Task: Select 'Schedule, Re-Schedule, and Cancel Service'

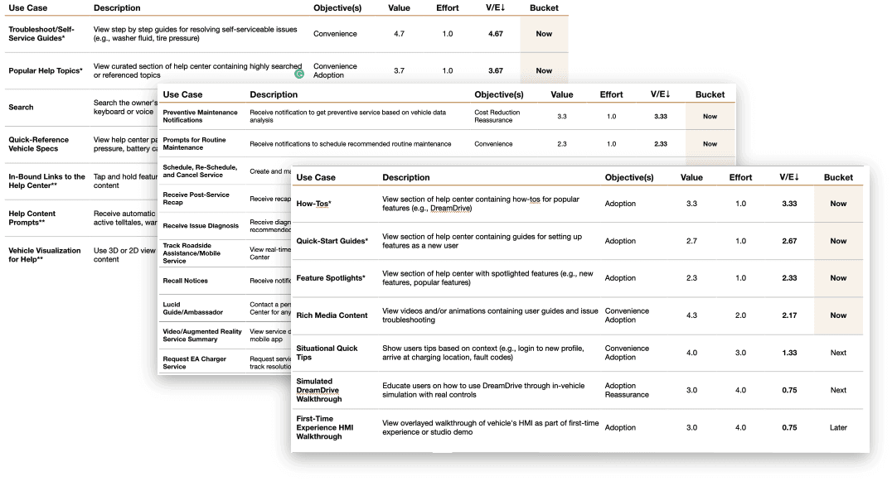Action: [200, 171]
